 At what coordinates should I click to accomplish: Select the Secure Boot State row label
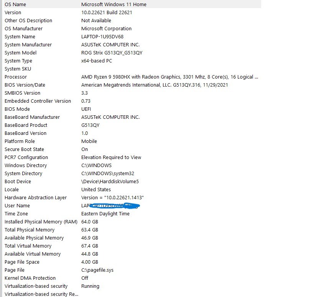(24, 149)
